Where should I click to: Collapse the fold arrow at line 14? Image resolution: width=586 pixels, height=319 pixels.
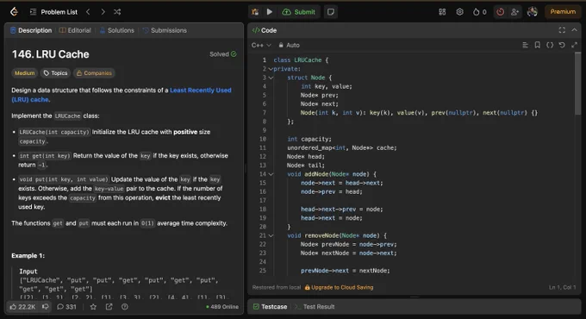271,174
